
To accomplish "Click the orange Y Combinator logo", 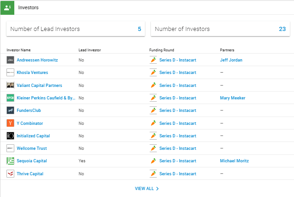I will [10, 123].
